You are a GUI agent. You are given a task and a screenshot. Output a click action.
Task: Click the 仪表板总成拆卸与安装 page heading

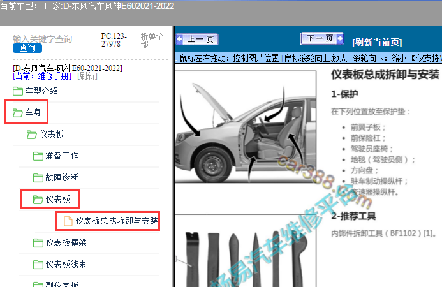pyautogui.click(x=385, y=75)
